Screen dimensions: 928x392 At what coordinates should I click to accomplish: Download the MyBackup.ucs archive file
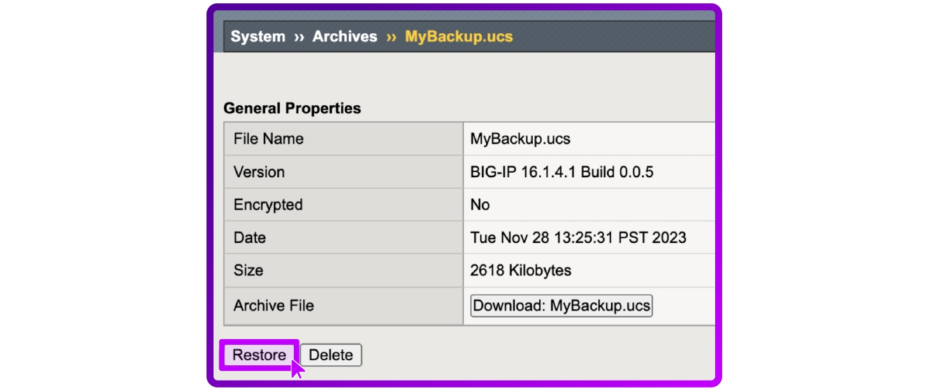coord(562,305)
